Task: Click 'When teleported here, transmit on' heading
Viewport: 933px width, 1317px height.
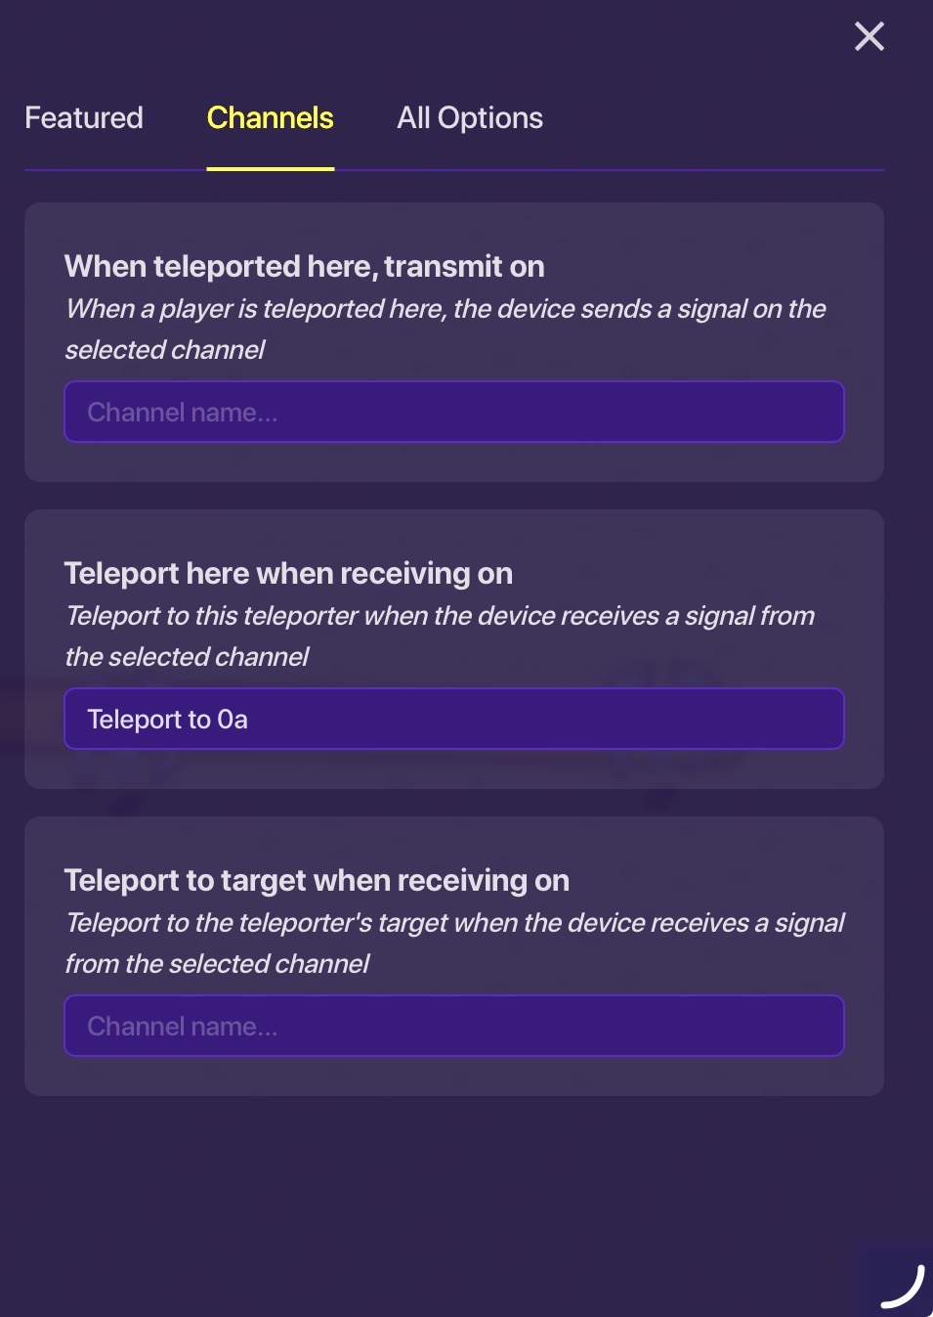Action: pyautogui.click(x=304, y=266)
